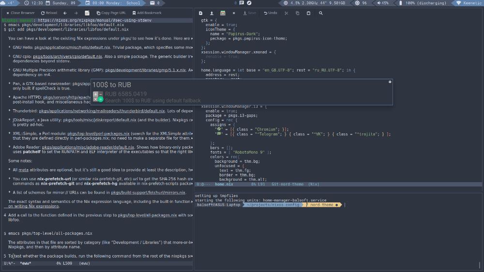484x272 pixels.
Task: Click 'git add' libfoo command line
Action: [x=66, y=29]
